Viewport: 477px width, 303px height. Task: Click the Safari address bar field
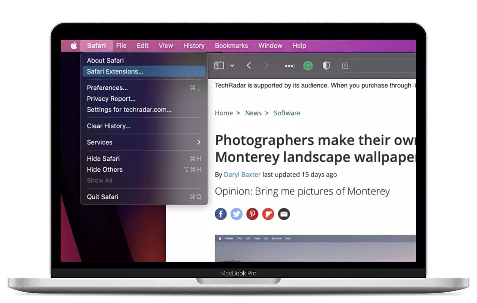click(x=377, y=66)
